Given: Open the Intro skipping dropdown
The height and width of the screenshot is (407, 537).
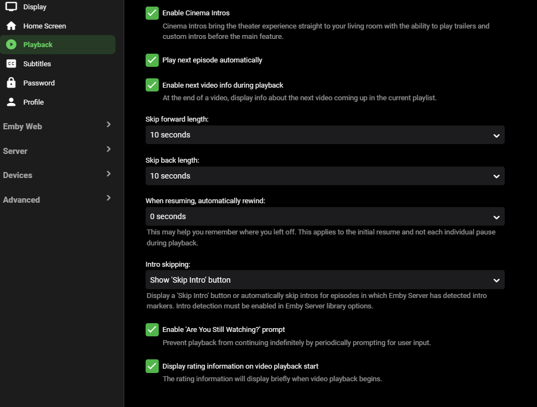Looking at the screenshot, I should click(x=325, y=280).
